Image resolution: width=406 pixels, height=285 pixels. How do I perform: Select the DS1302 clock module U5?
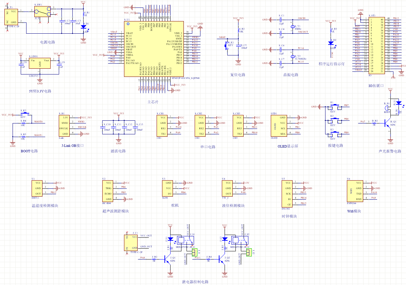287,194
